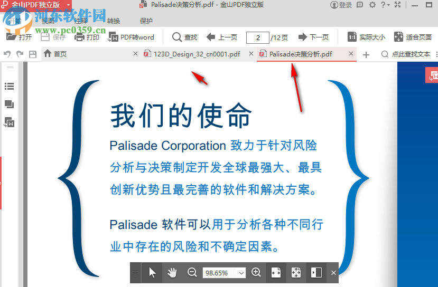Add a new tab with plus icon

click(x=366, y=55)
